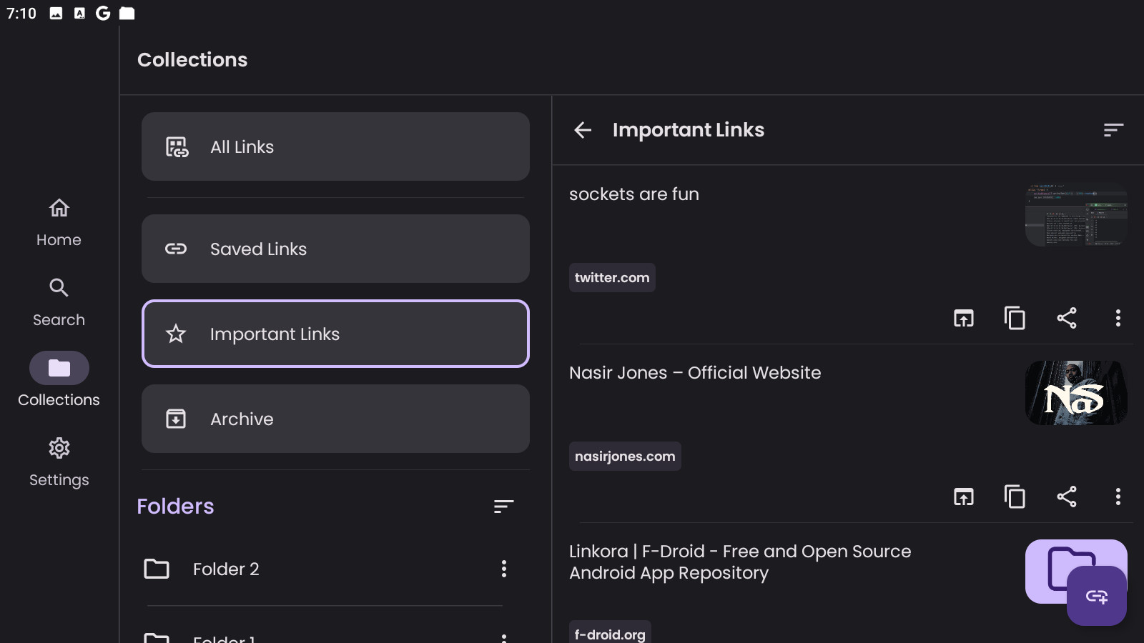Tap the Nasir Jones thumbnail image

[1075, 393]
